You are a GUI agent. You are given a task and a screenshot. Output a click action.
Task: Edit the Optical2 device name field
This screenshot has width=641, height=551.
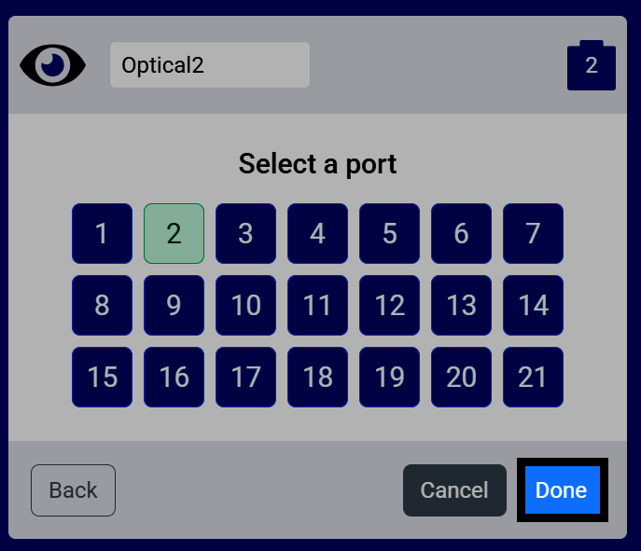coord(210,65)
